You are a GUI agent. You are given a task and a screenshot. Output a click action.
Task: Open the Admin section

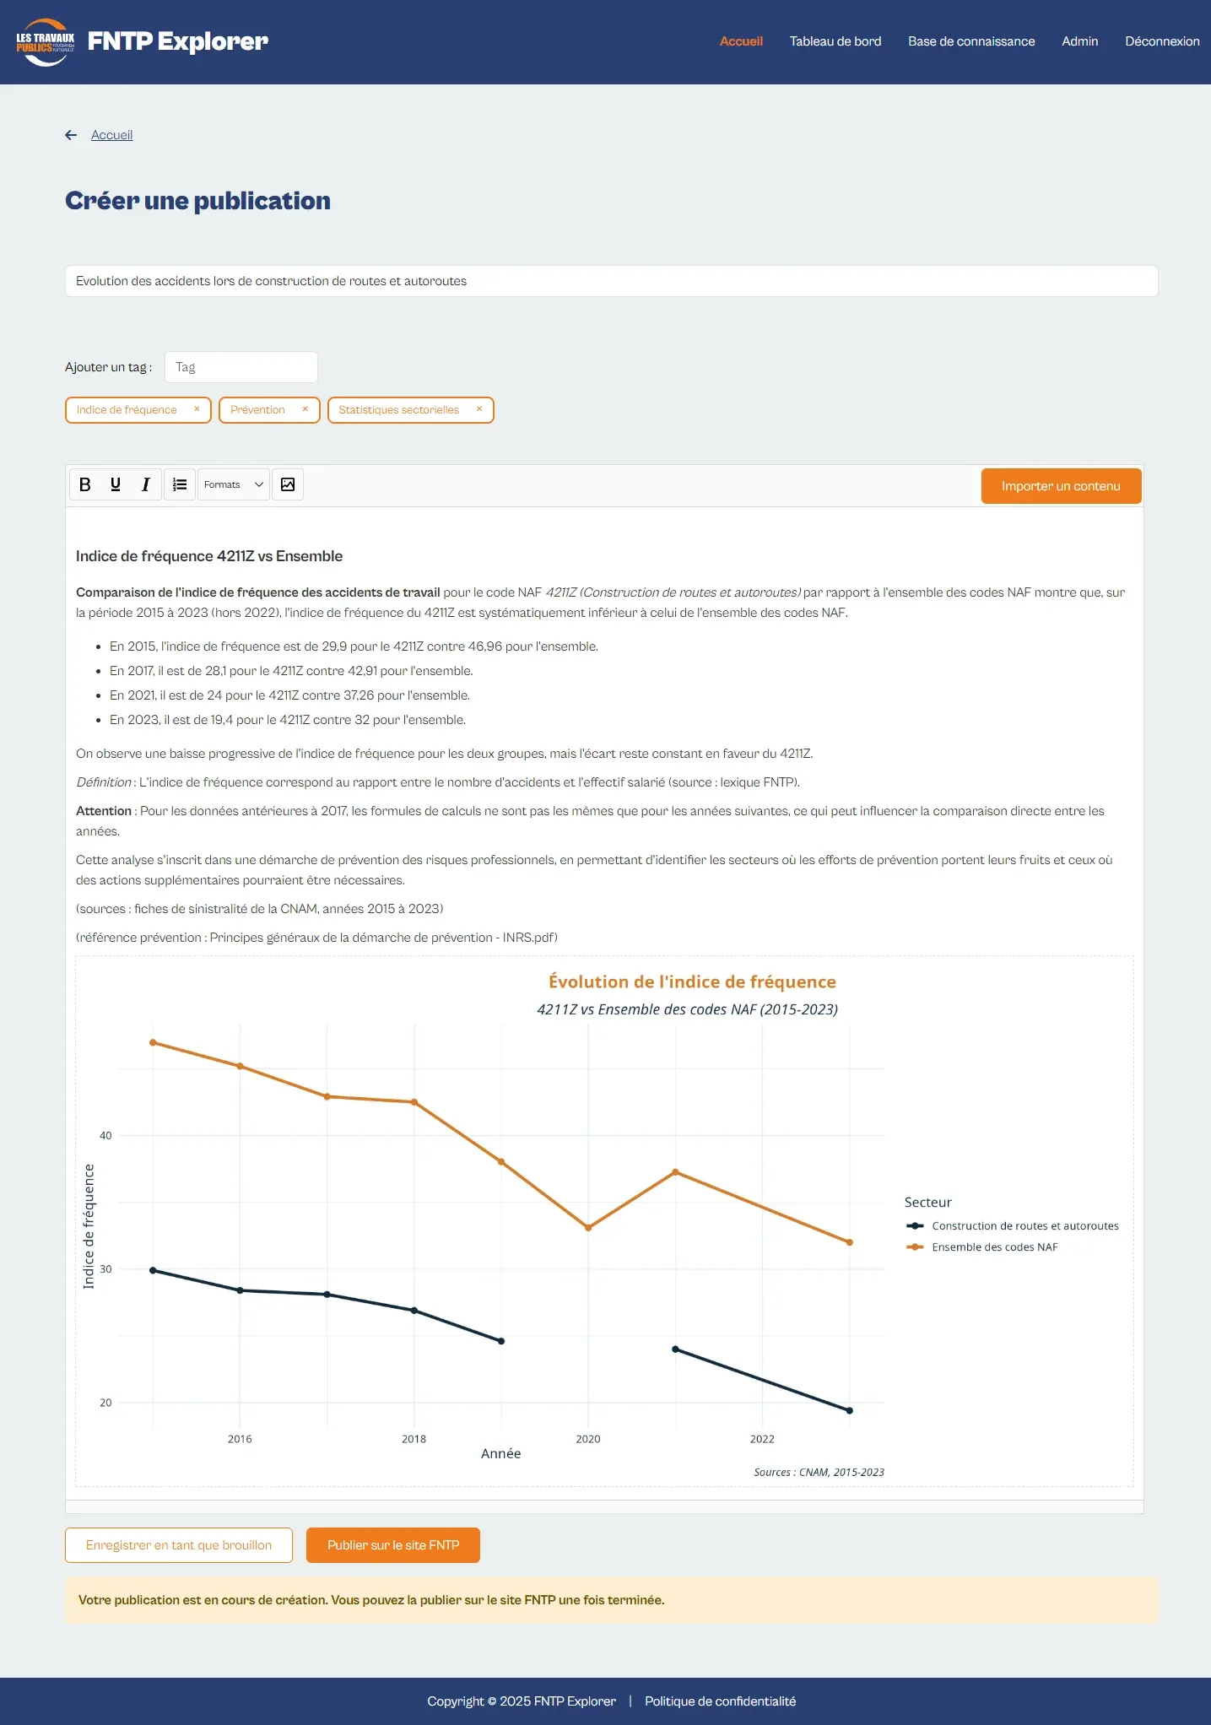(x=1080, y=41)
